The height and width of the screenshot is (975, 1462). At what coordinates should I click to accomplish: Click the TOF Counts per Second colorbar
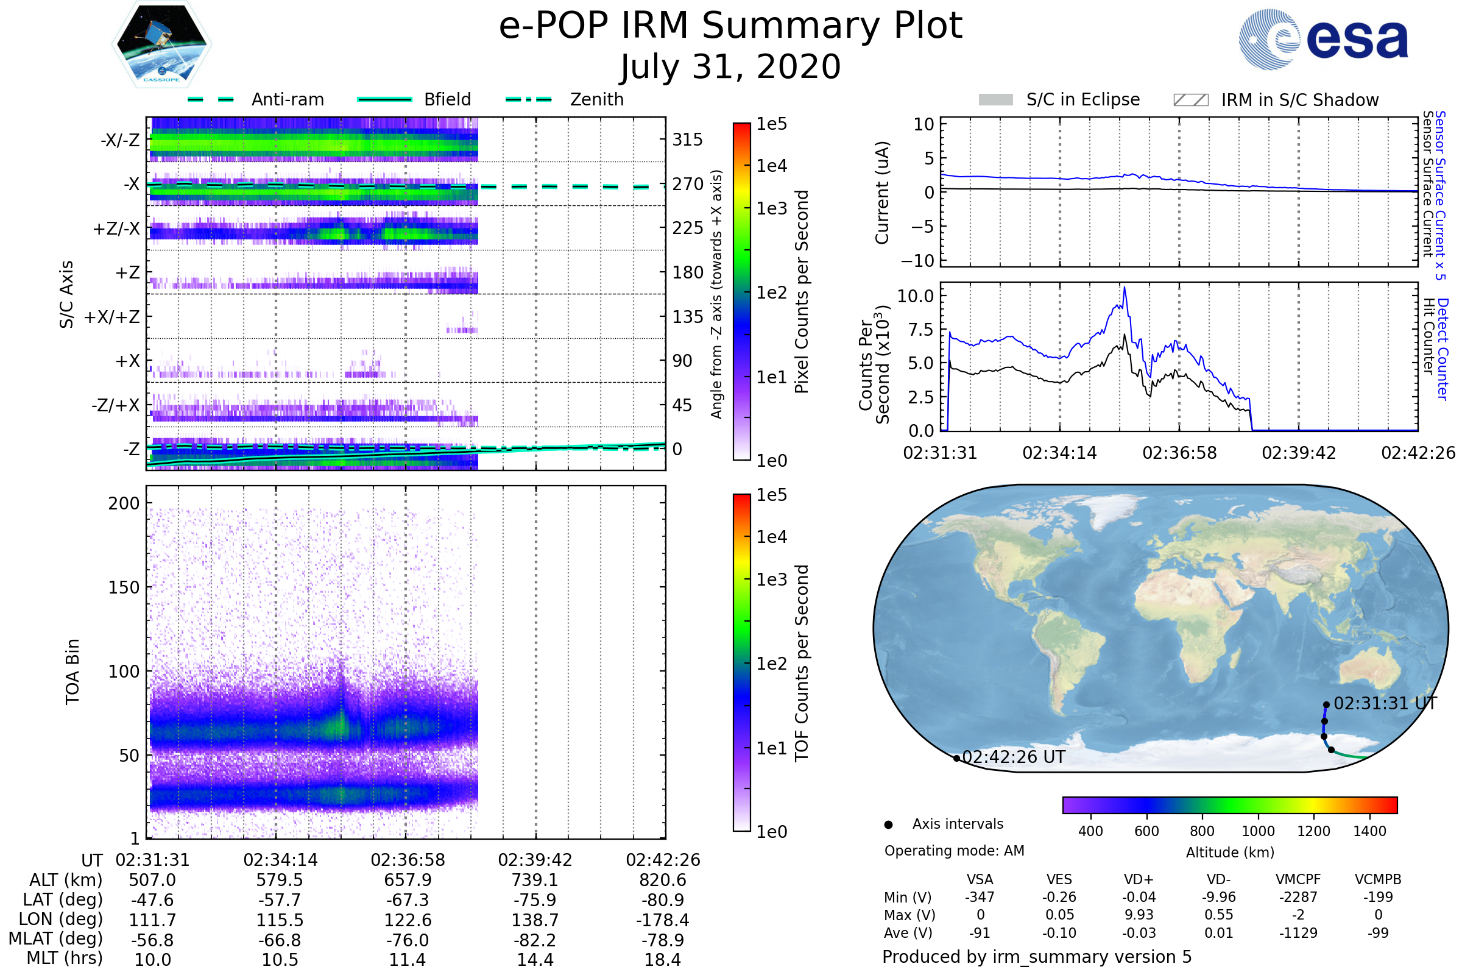tap(741, 663)
